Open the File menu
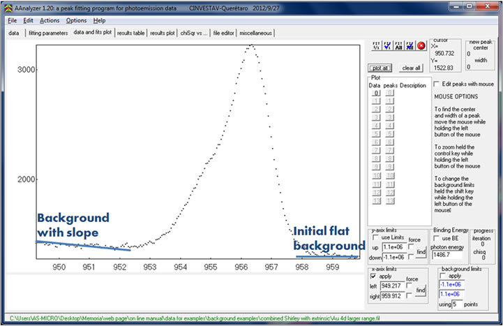 (x=12, y=20)
